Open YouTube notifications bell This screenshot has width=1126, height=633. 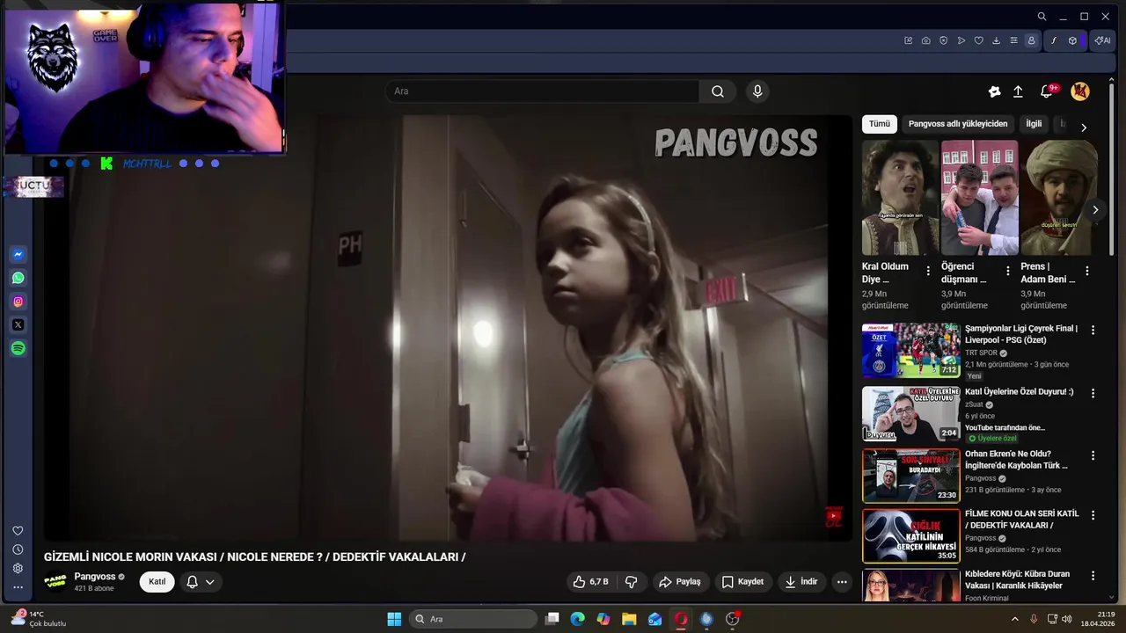coord(1047,91)
